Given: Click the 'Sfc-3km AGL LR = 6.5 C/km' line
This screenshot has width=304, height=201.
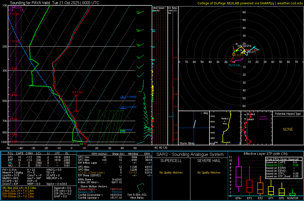Looking at the screenshot, I should click(19, 188).
